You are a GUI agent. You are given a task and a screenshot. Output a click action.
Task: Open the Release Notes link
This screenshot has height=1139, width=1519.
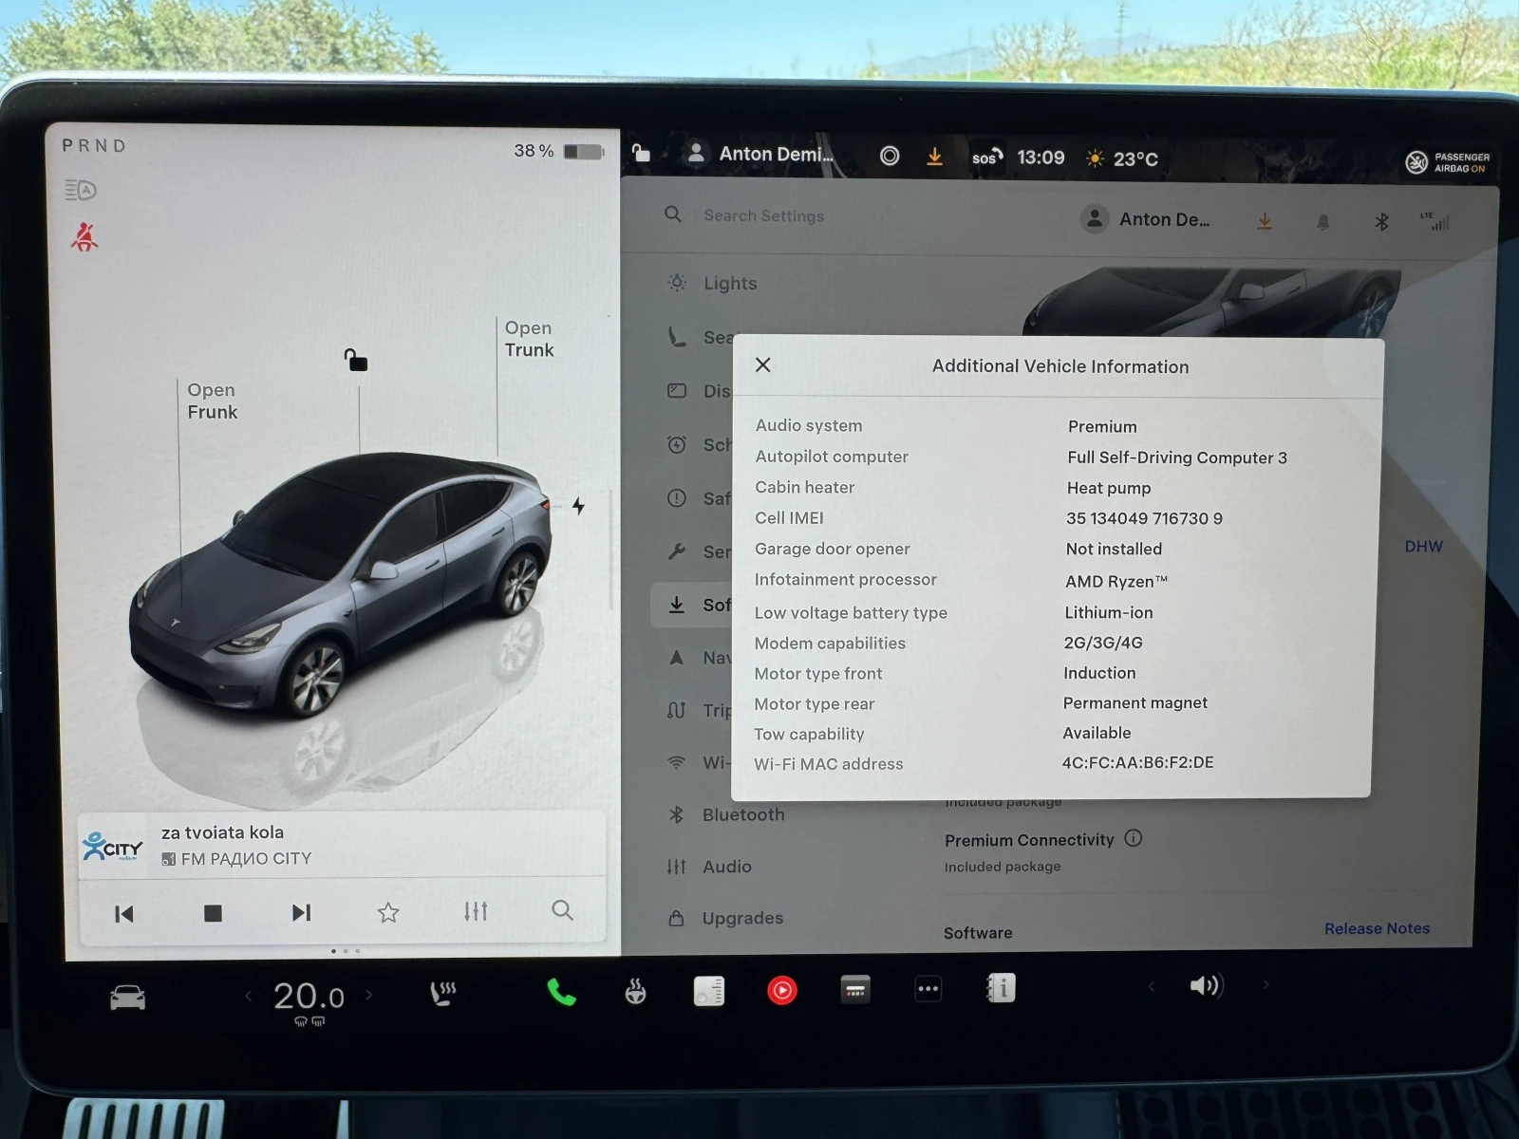(x=1377, y=928)
